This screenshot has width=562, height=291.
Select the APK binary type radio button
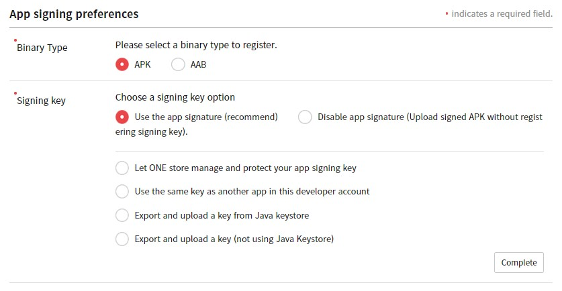pyautogui.click(x=122, y=64)
